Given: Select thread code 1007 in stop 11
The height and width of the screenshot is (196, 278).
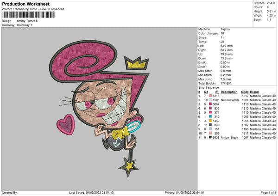Looking at the screenshot, I should click(x=245, y=137).
